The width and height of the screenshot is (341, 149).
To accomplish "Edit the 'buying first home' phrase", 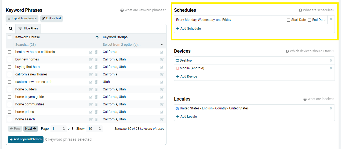I will click(91, 67).
